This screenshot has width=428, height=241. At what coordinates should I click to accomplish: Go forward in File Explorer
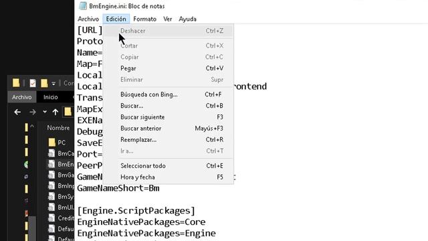click(x=33, y=112)
